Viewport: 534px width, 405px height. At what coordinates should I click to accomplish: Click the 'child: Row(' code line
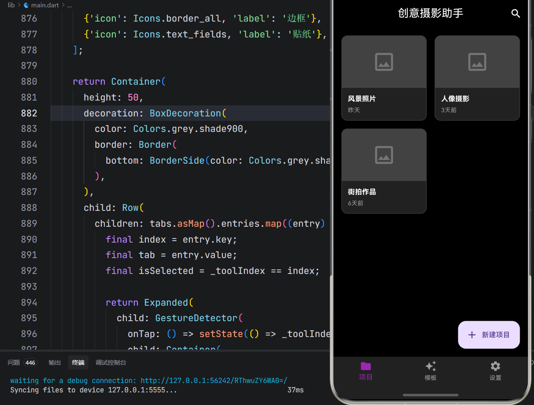(114, 208)
